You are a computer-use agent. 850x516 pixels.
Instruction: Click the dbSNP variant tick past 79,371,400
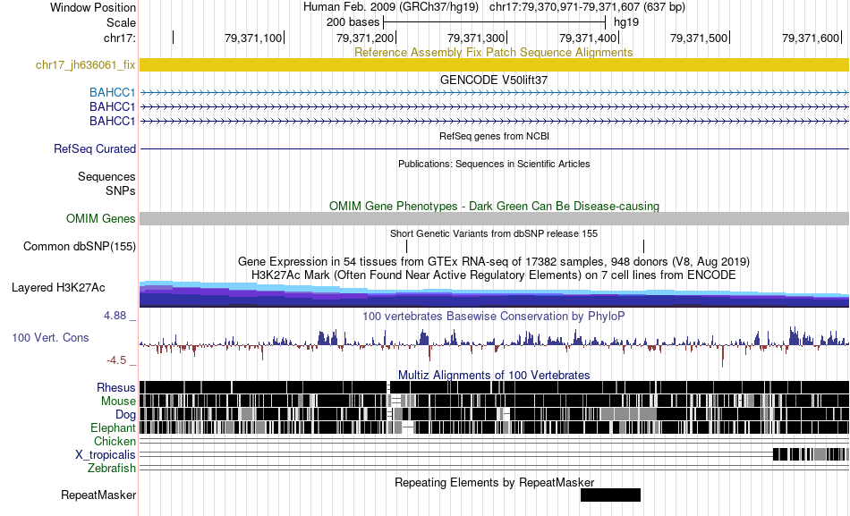tap(643, 247)
